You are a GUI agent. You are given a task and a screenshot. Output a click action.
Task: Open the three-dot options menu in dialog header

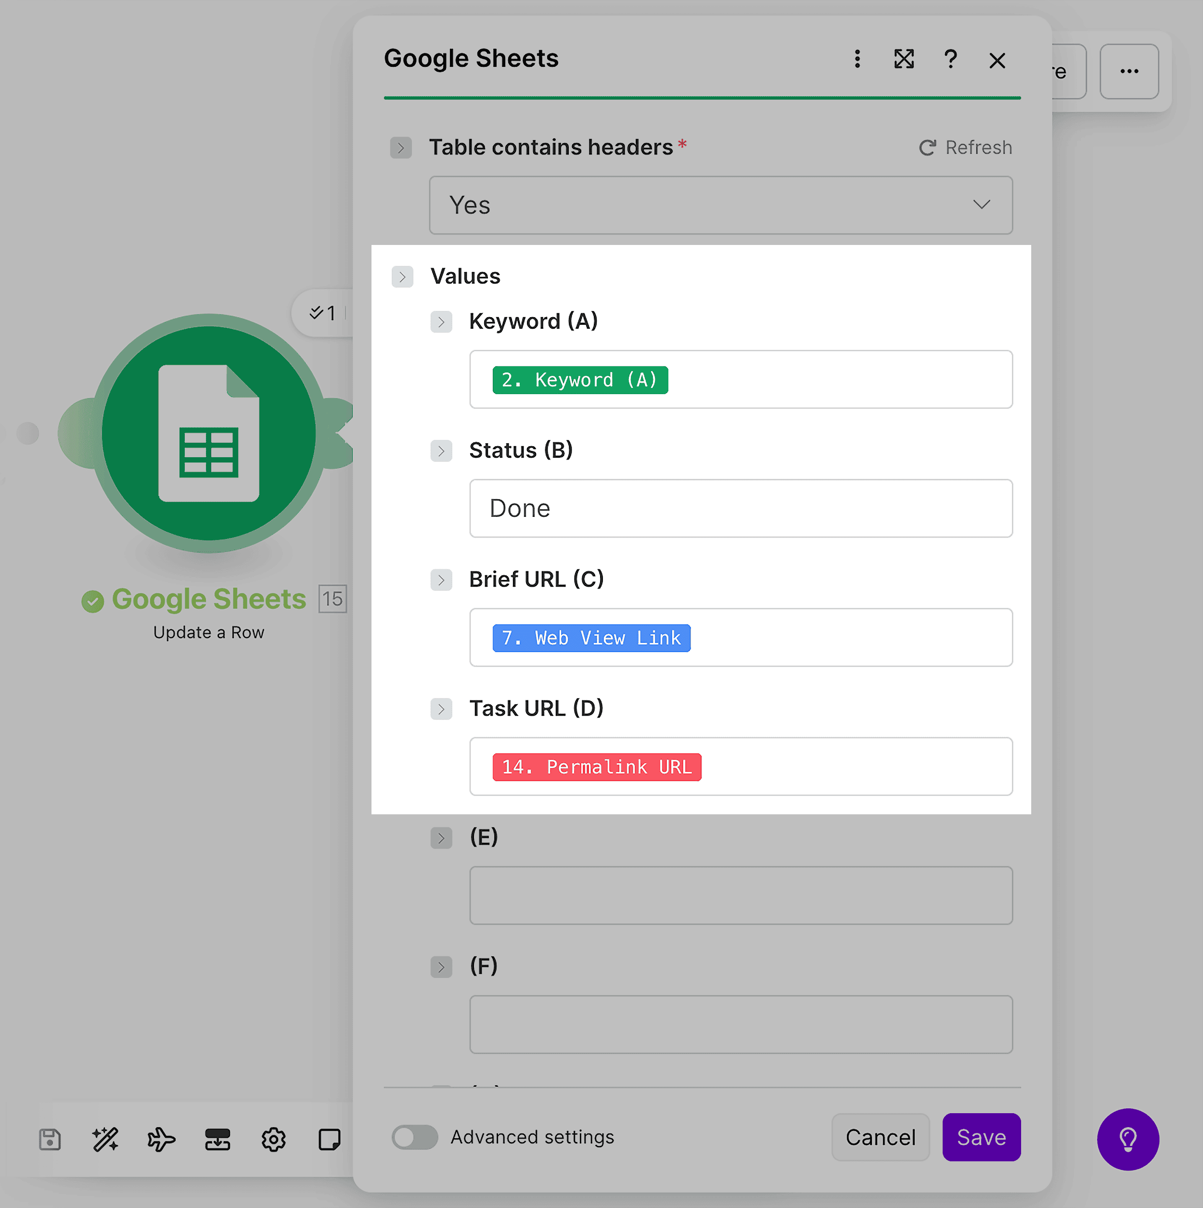click(857, 60)
